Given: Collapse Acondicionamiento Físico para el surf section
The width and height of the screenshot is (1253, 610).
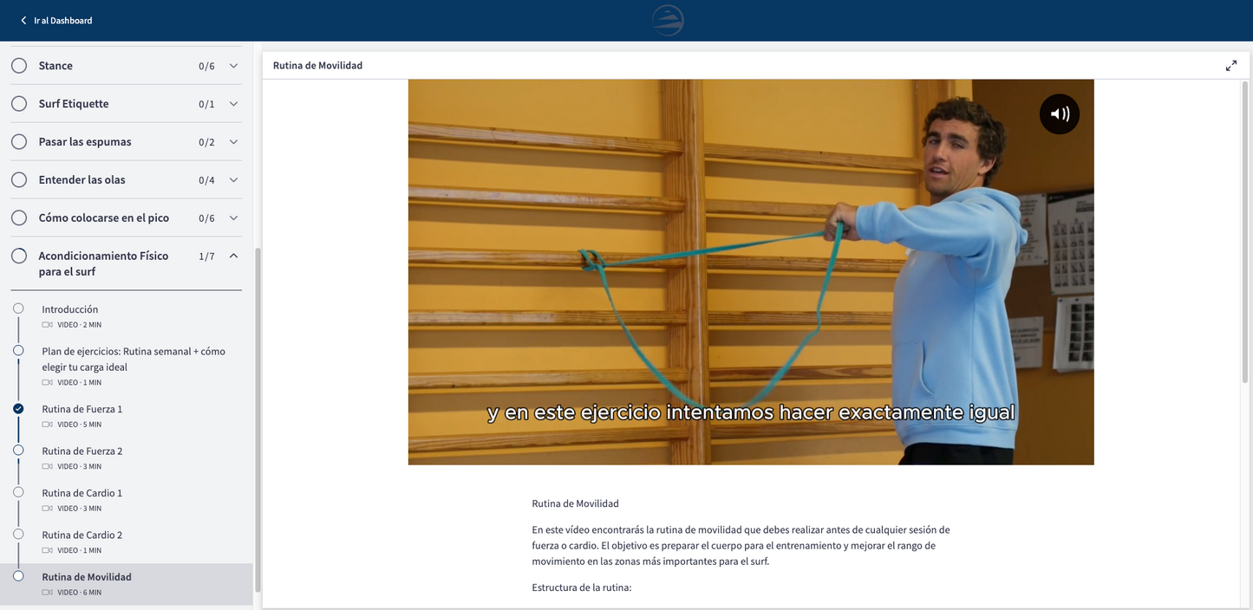Looking at the screenshot, I should pyautogui.click(x=233, y=256).
